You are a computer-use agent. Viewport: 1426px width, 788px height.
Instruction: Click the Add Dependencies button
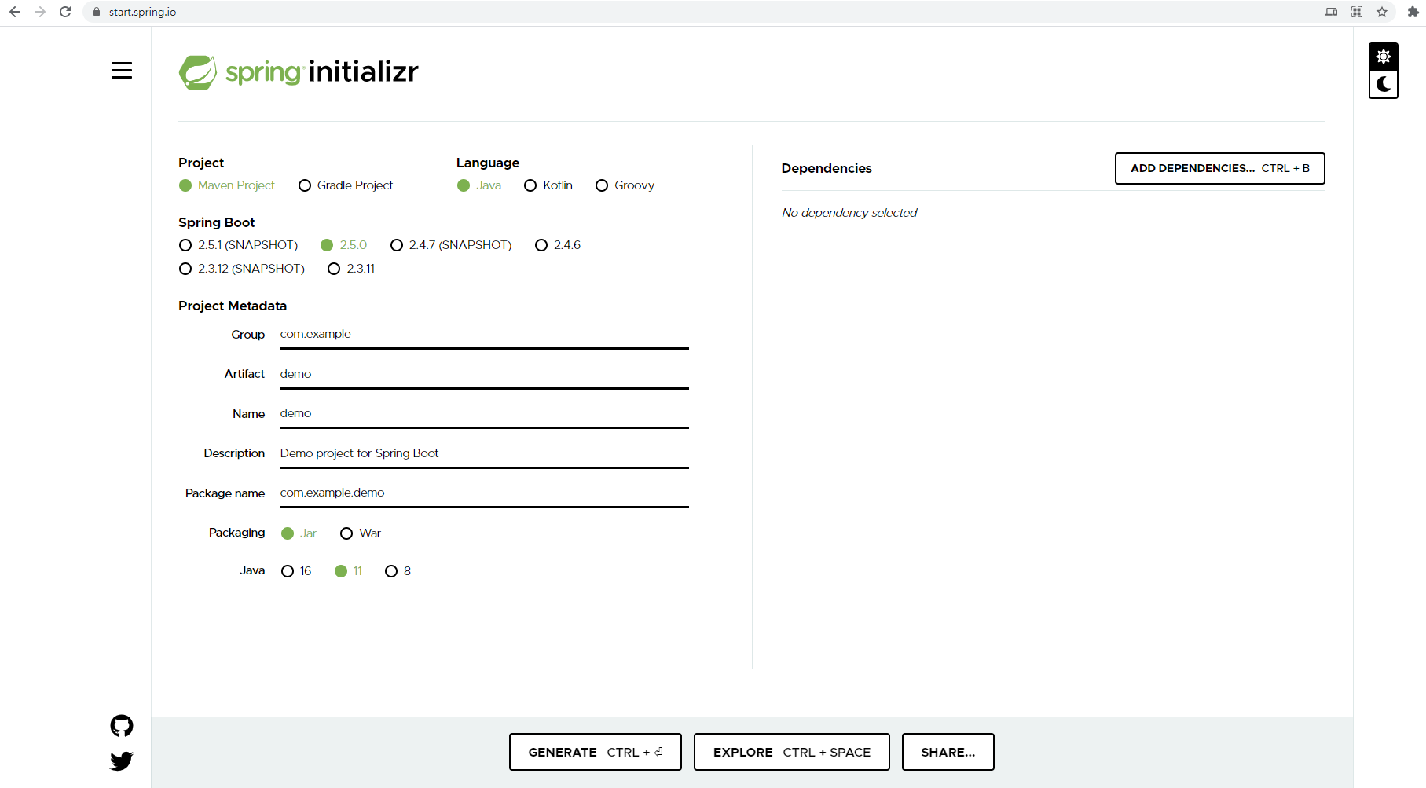tap(1219, 168)
